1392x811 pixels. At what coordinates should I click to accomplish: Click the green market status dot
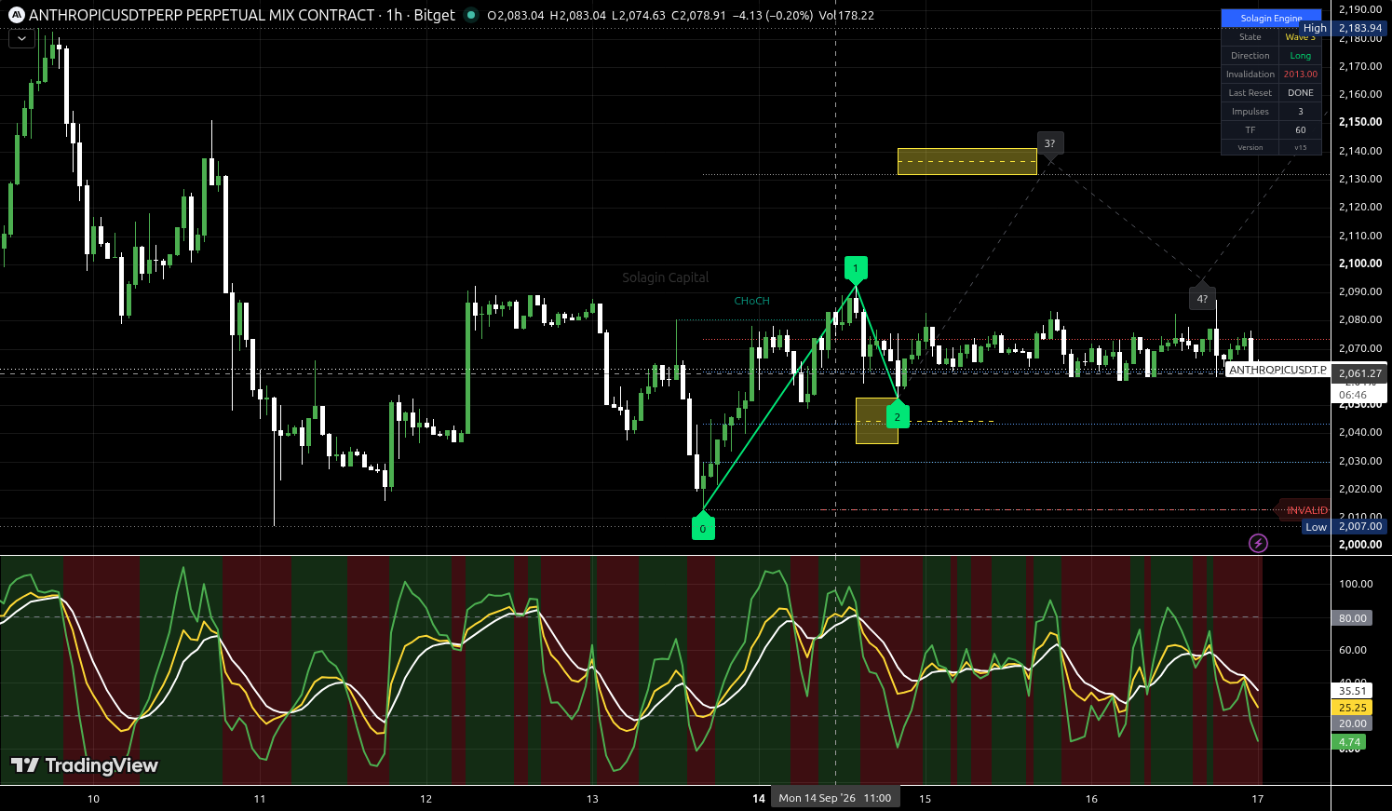point(470,15)
